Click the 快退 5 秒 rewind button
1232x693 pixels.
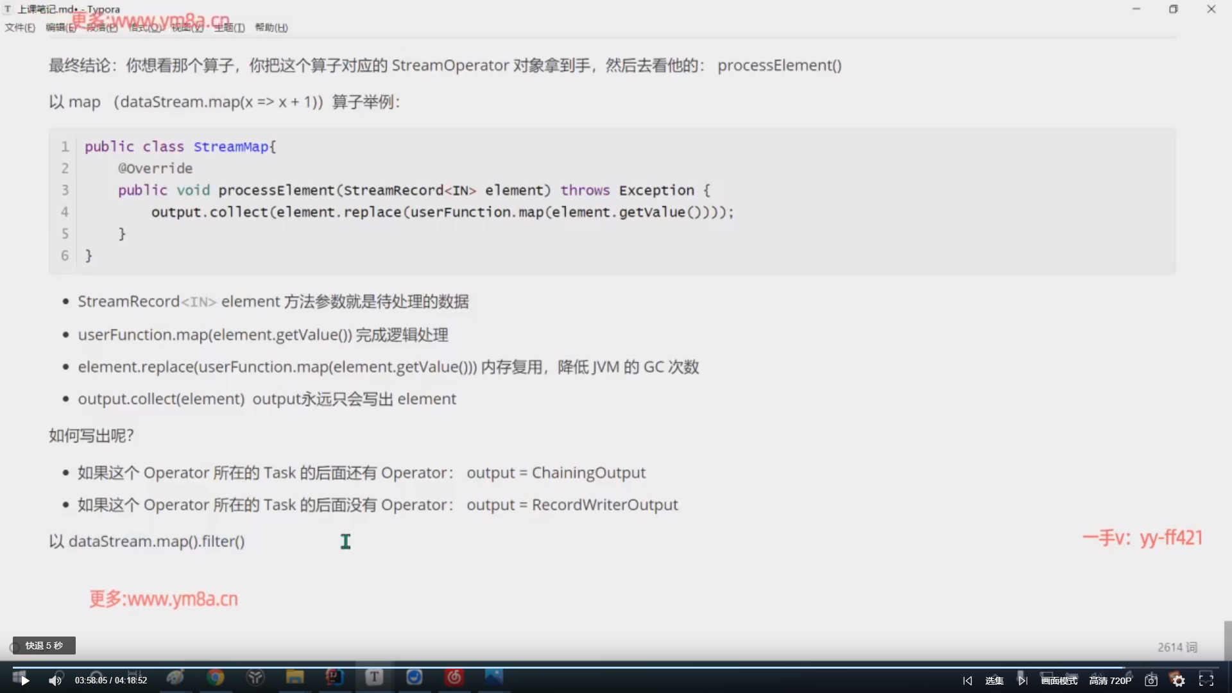(44, 646)
